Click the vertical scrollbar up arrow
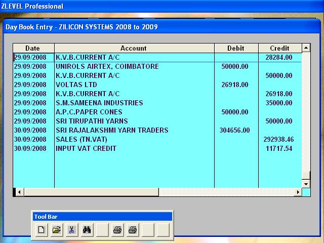Viewport: 324px width, 243px height. click(306, 48)
